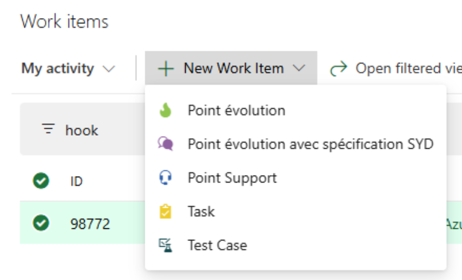Open filtered view link text
Screen dimensions: 462x280
[x=408, y=69]
